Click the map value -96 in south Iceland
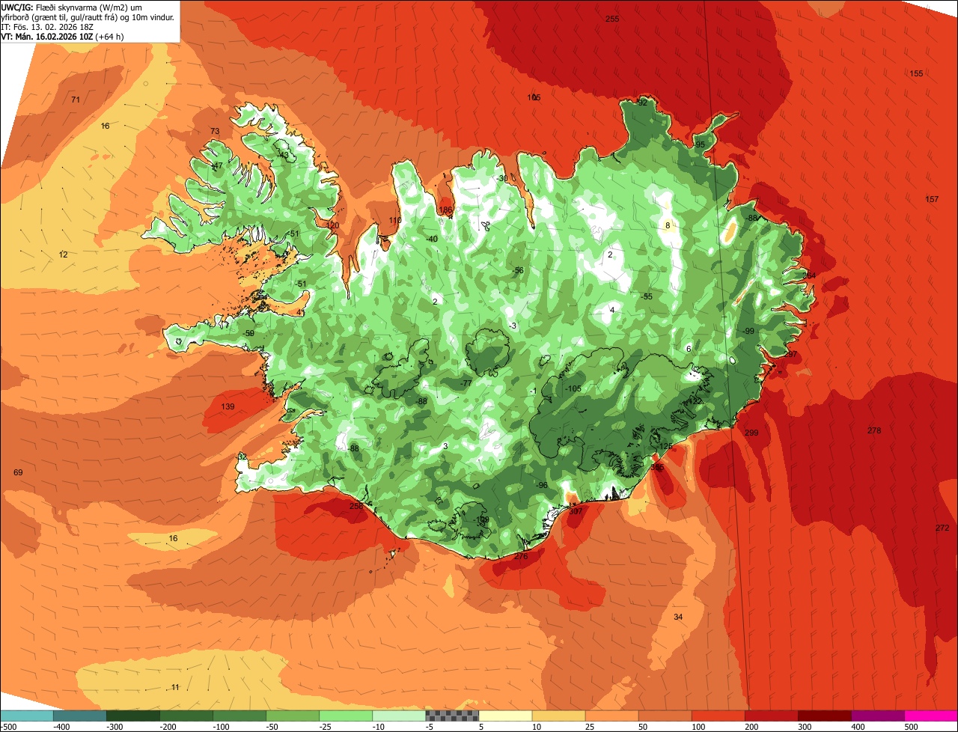The image size is (958, 732). (542, 486)
